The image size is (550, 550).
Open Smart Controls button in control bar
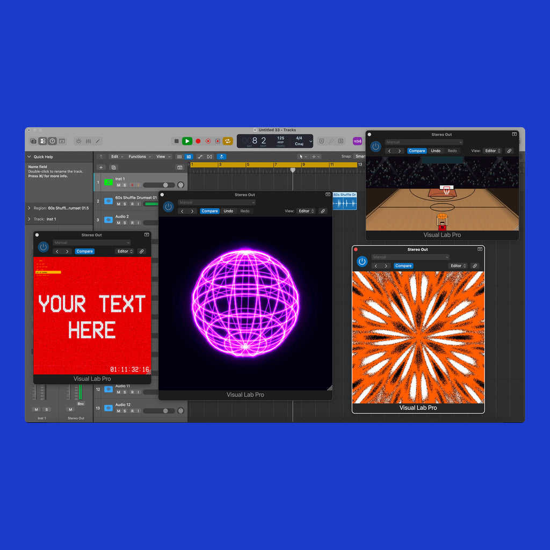(78, 141)
